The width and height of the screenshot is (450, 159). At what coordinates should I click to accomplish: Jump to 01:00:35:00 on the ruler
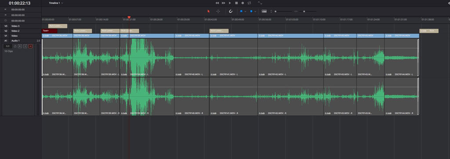184,20
